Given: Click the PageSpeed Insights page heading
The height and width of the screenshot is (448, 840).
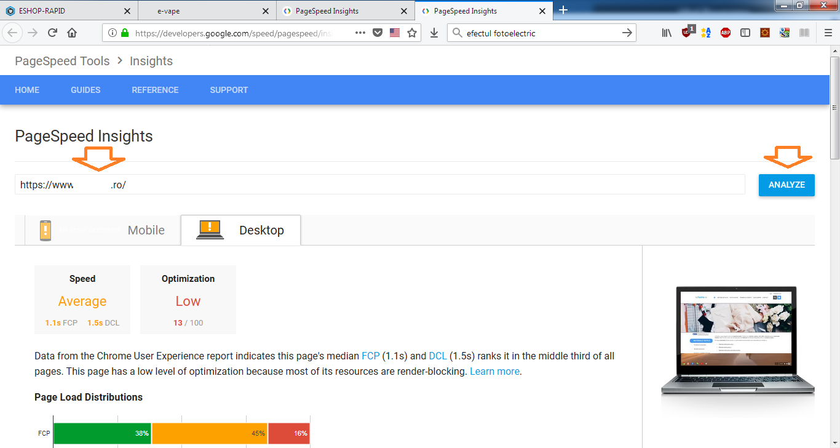Looking at the screenshot, I should (x=84, y=136).
